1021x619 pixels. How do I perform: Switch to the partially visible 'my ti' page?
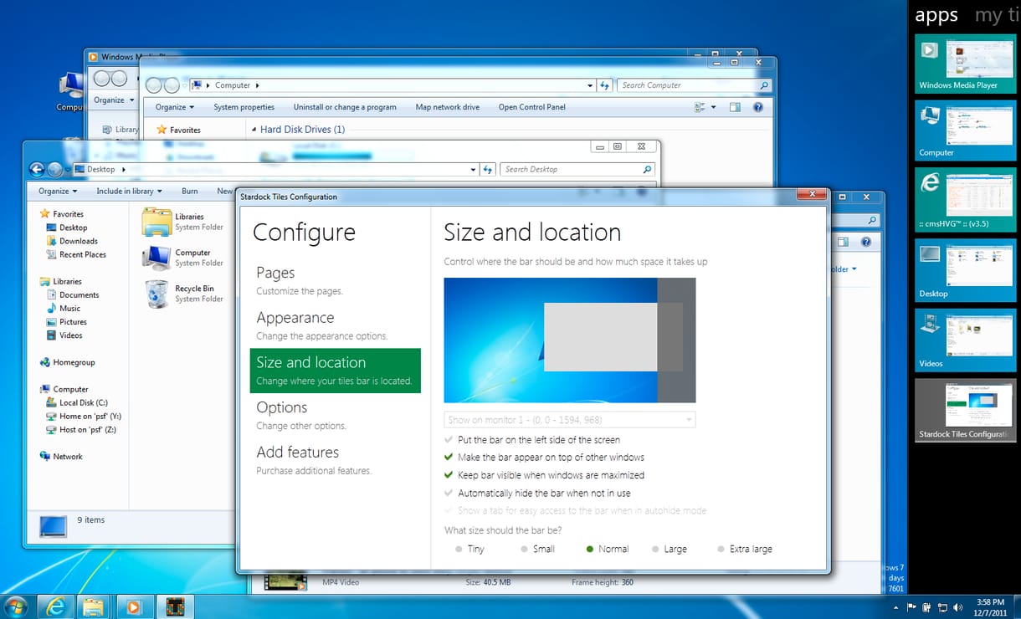pyautogui.click(x=997, y=16)
